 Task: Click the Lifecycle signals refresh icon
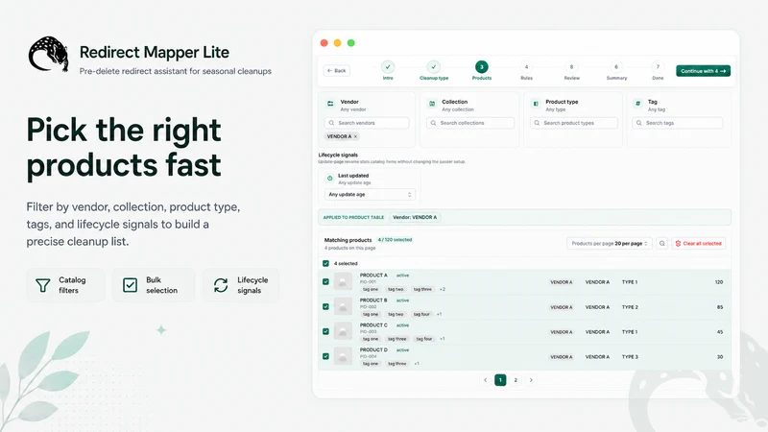click(221, 285)
